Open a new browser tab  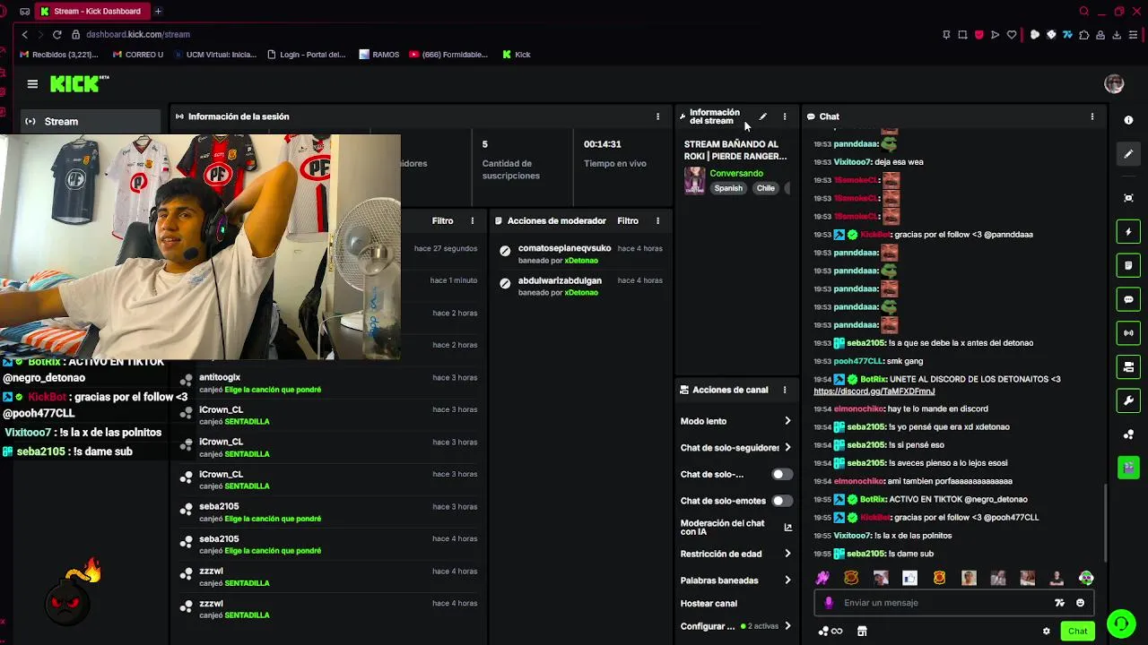coord(158,11)
